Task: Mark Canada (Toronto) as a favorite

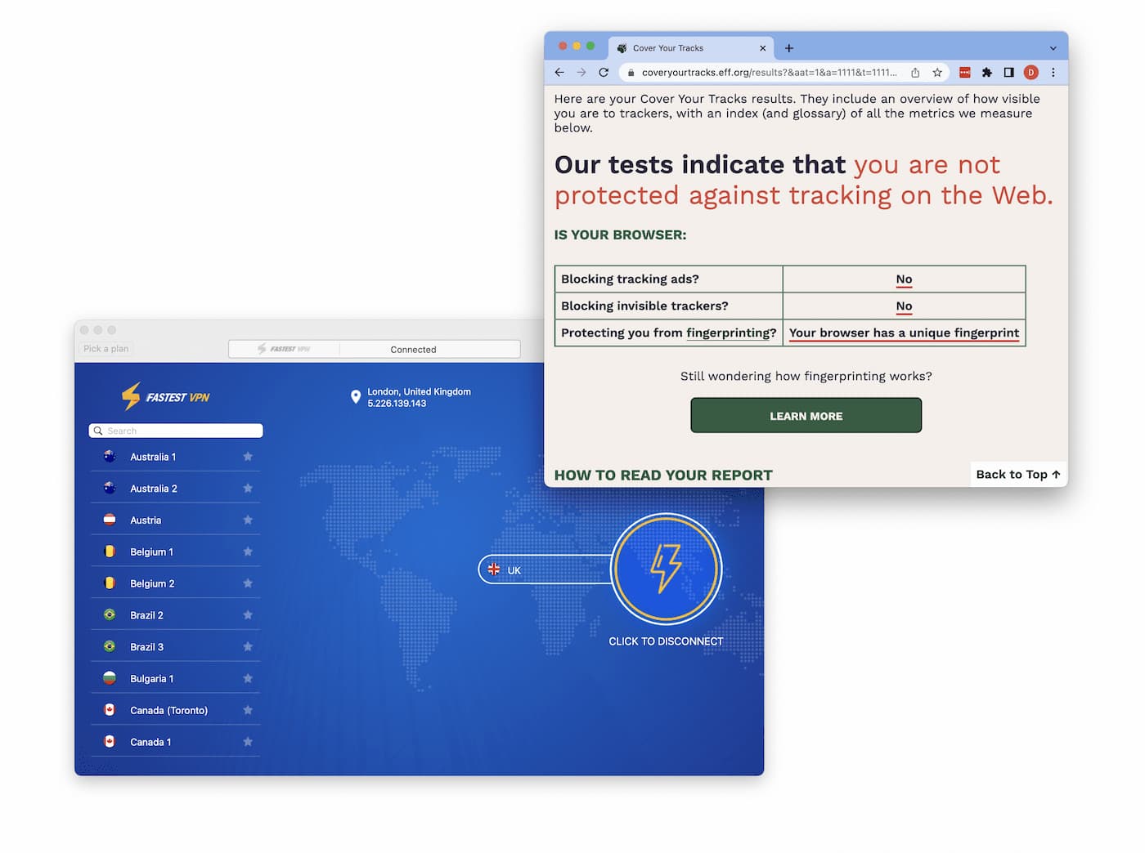Action: coord(247,710)
